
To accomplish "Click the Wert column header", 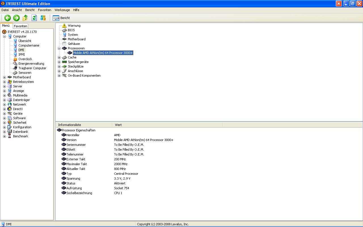I will (x=167, y=125).
